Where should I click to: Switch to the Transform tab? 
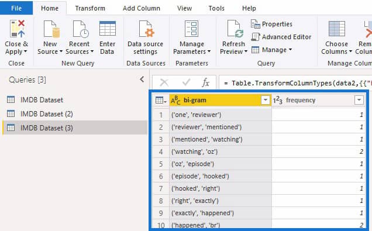pyautogui.click(x=90, y=8)
